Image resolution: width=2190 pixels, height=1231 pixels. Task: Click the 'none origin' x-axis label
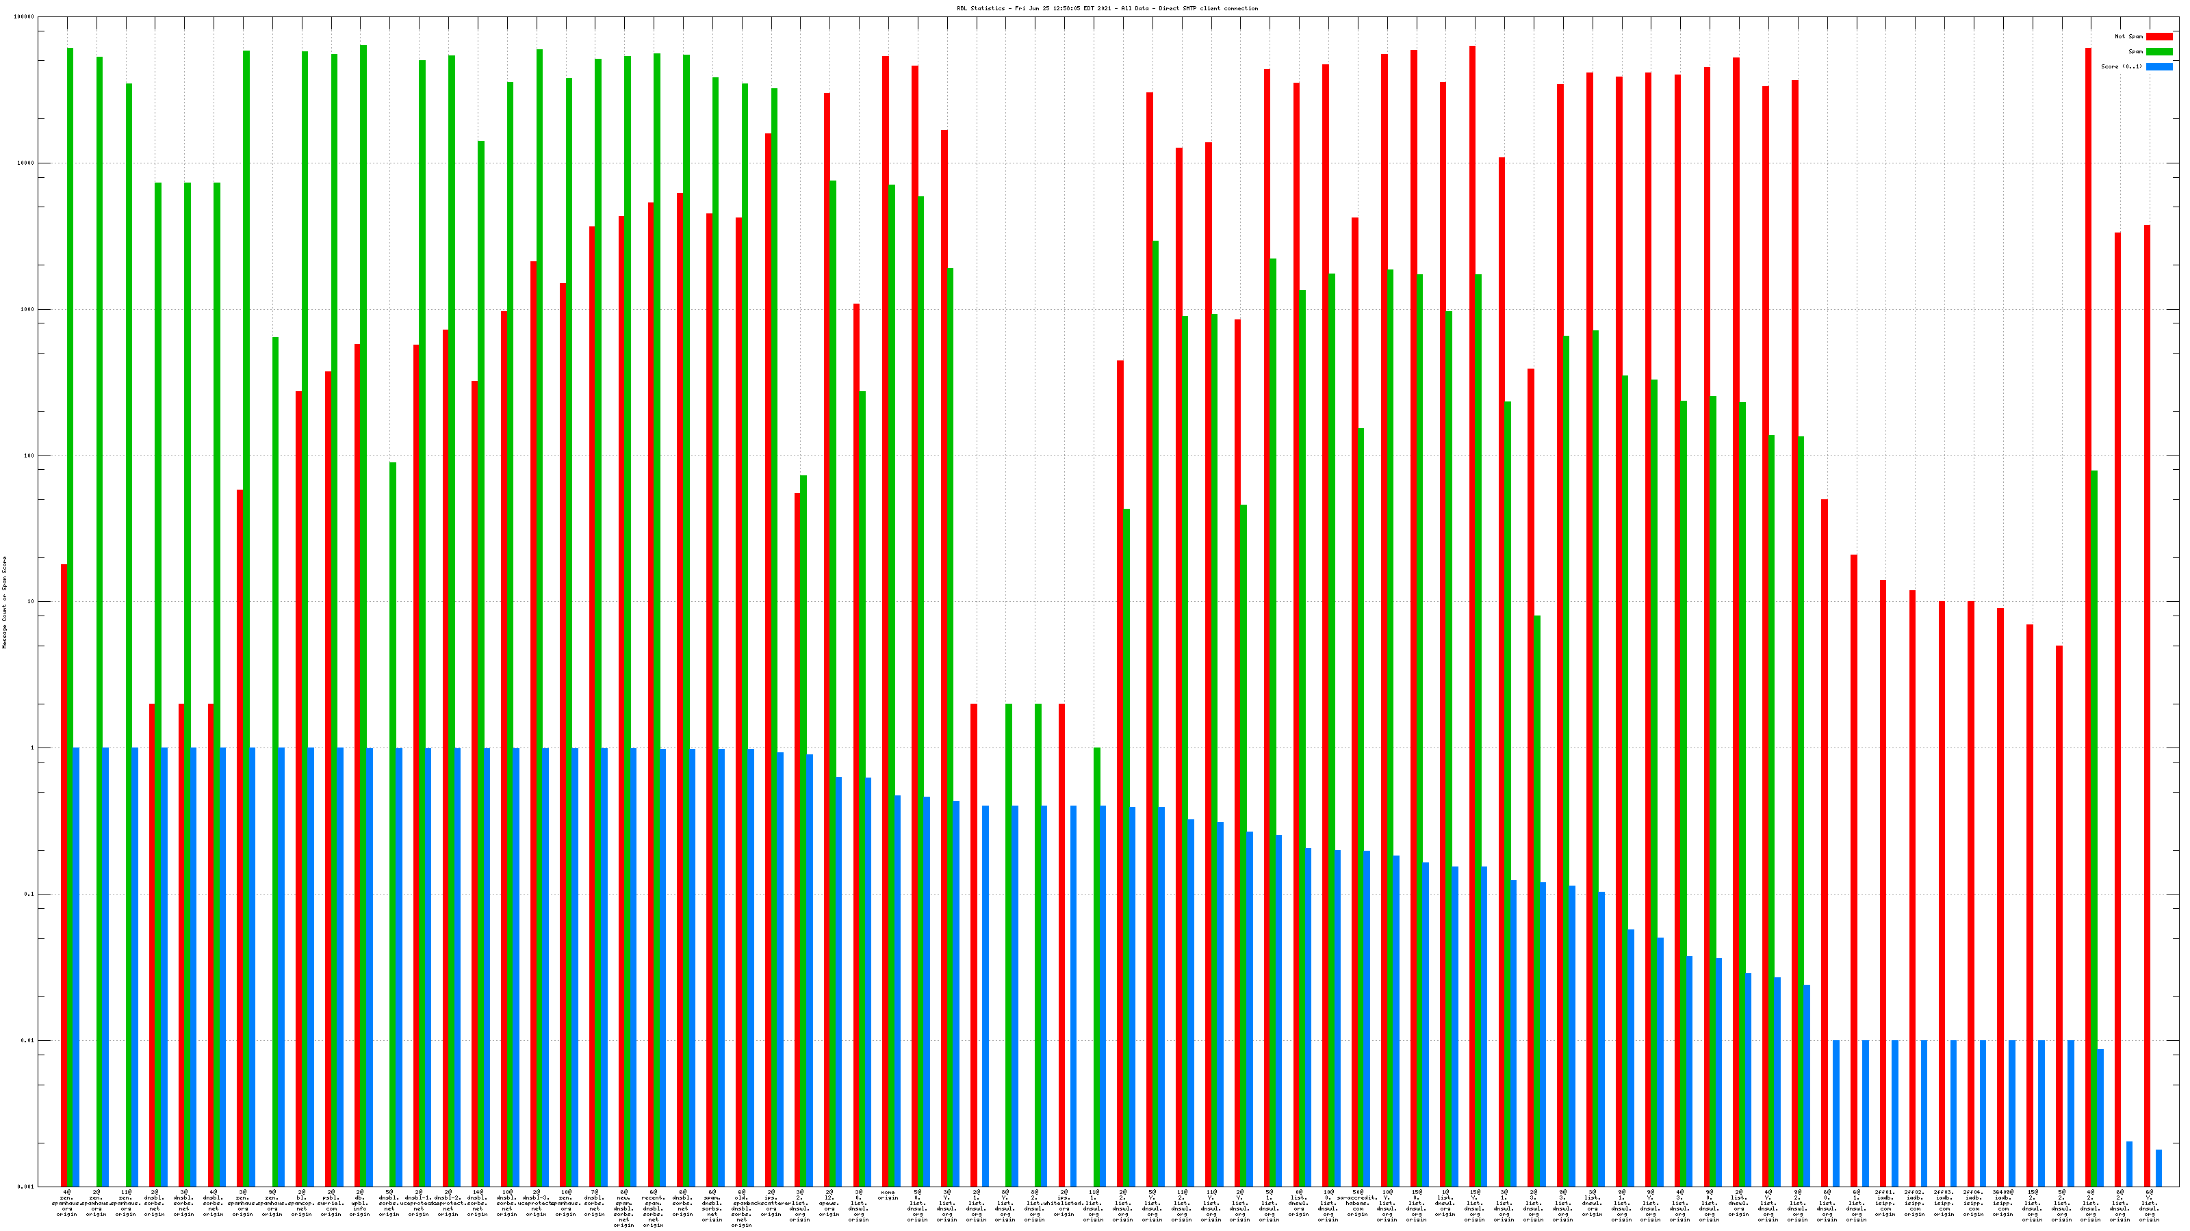[x=888, y=1195]
